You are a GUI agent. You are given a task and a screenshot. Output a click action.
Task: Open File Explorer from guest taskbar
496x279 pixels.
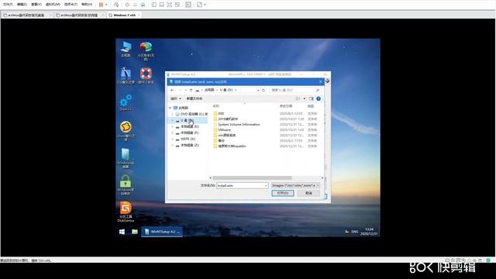pos(134,232)
